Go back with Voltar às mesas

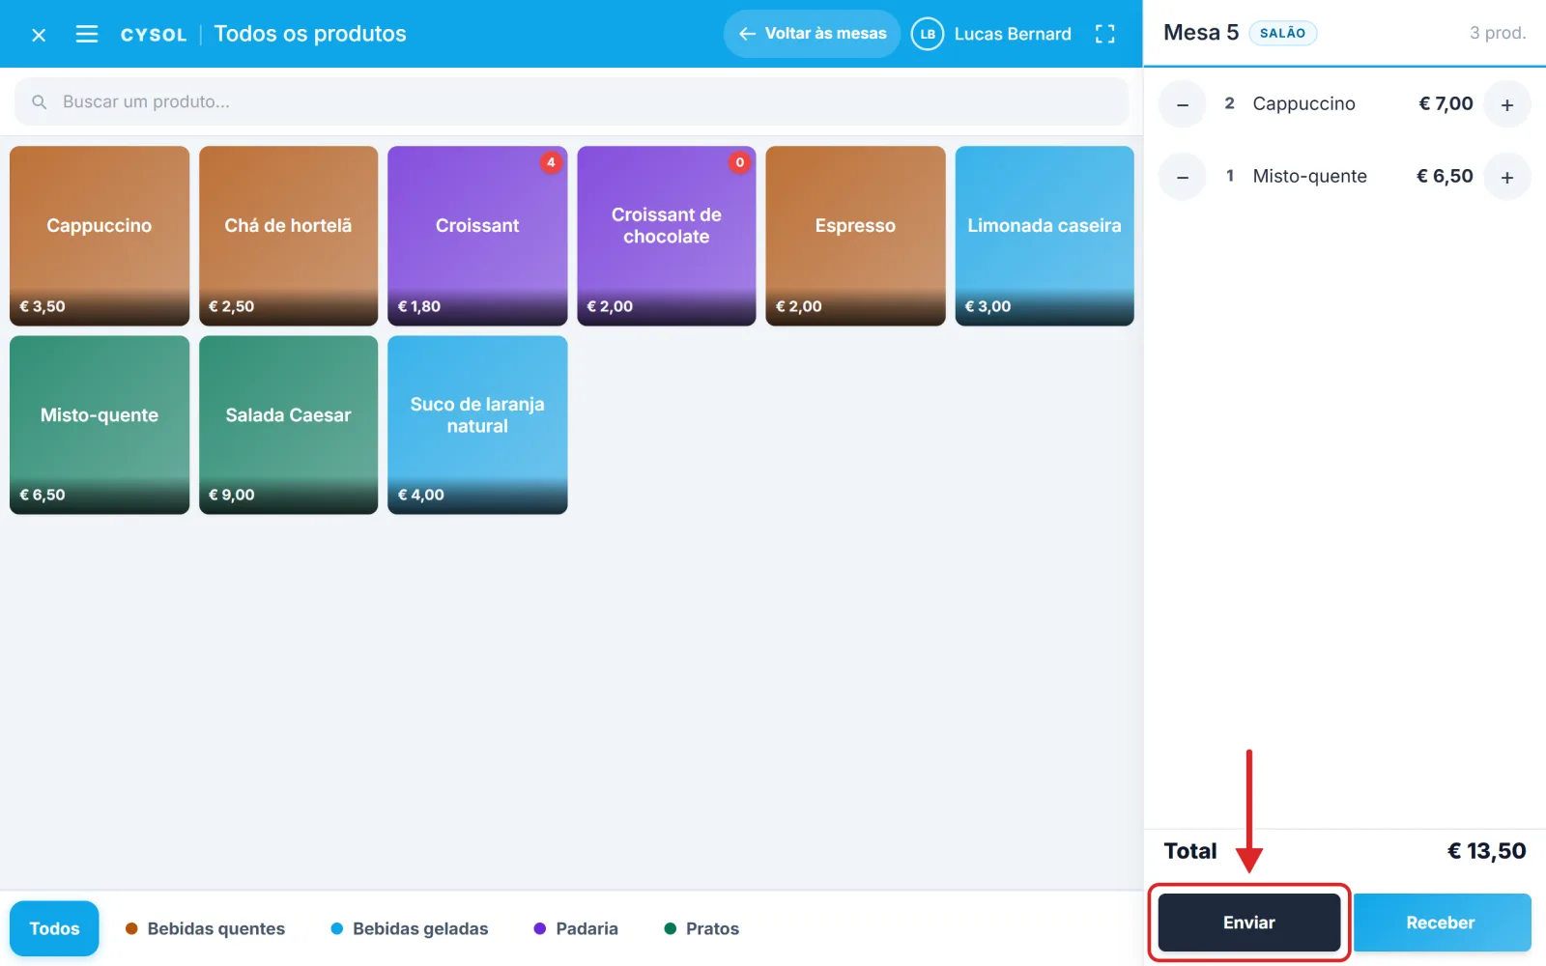(812, 34)
